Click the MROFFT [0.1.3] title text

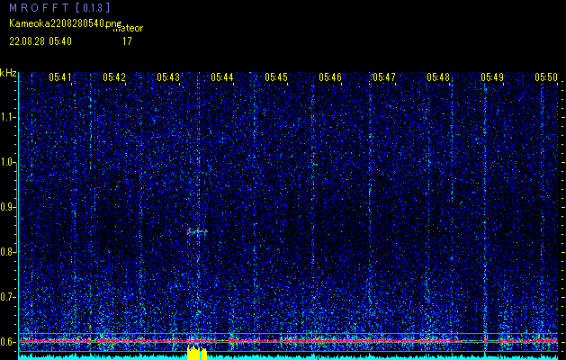(x=59, y=7)
